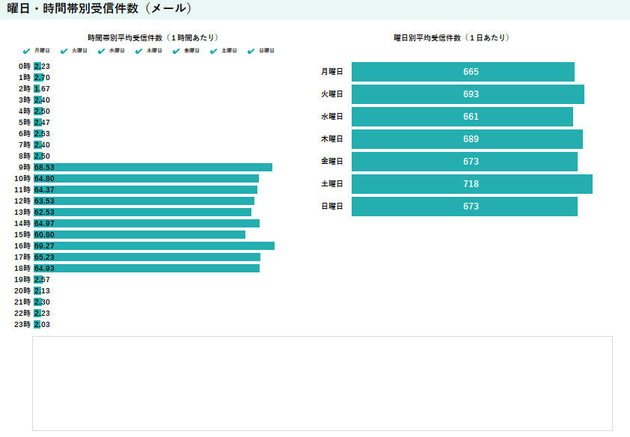Select the 9時 bar showing 68.53
Image resolution: width=630 pixels, height=437 pixels.
(x=153, y=168)
